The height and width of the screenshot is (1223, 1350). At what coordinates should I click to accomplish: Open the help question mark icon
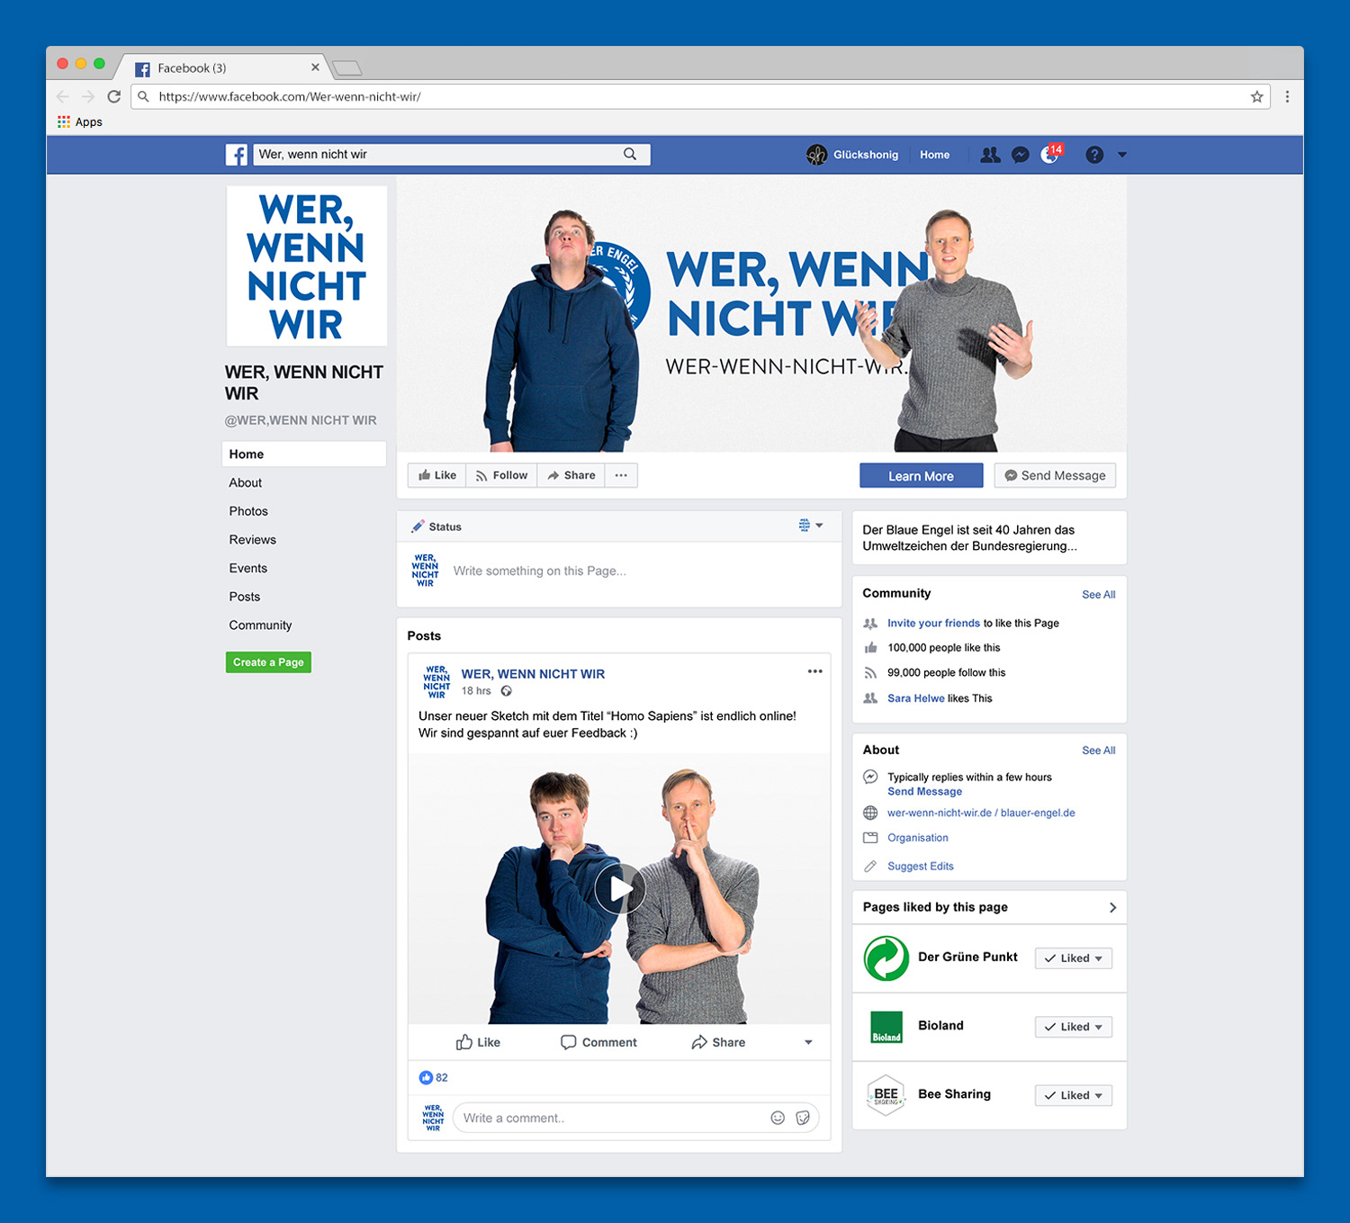point(1094,155)
